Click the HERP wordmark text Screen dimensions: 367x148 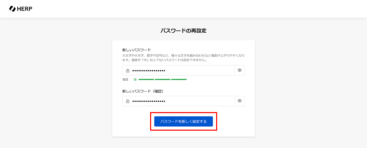pyautogui.click(x=25, y=9)
